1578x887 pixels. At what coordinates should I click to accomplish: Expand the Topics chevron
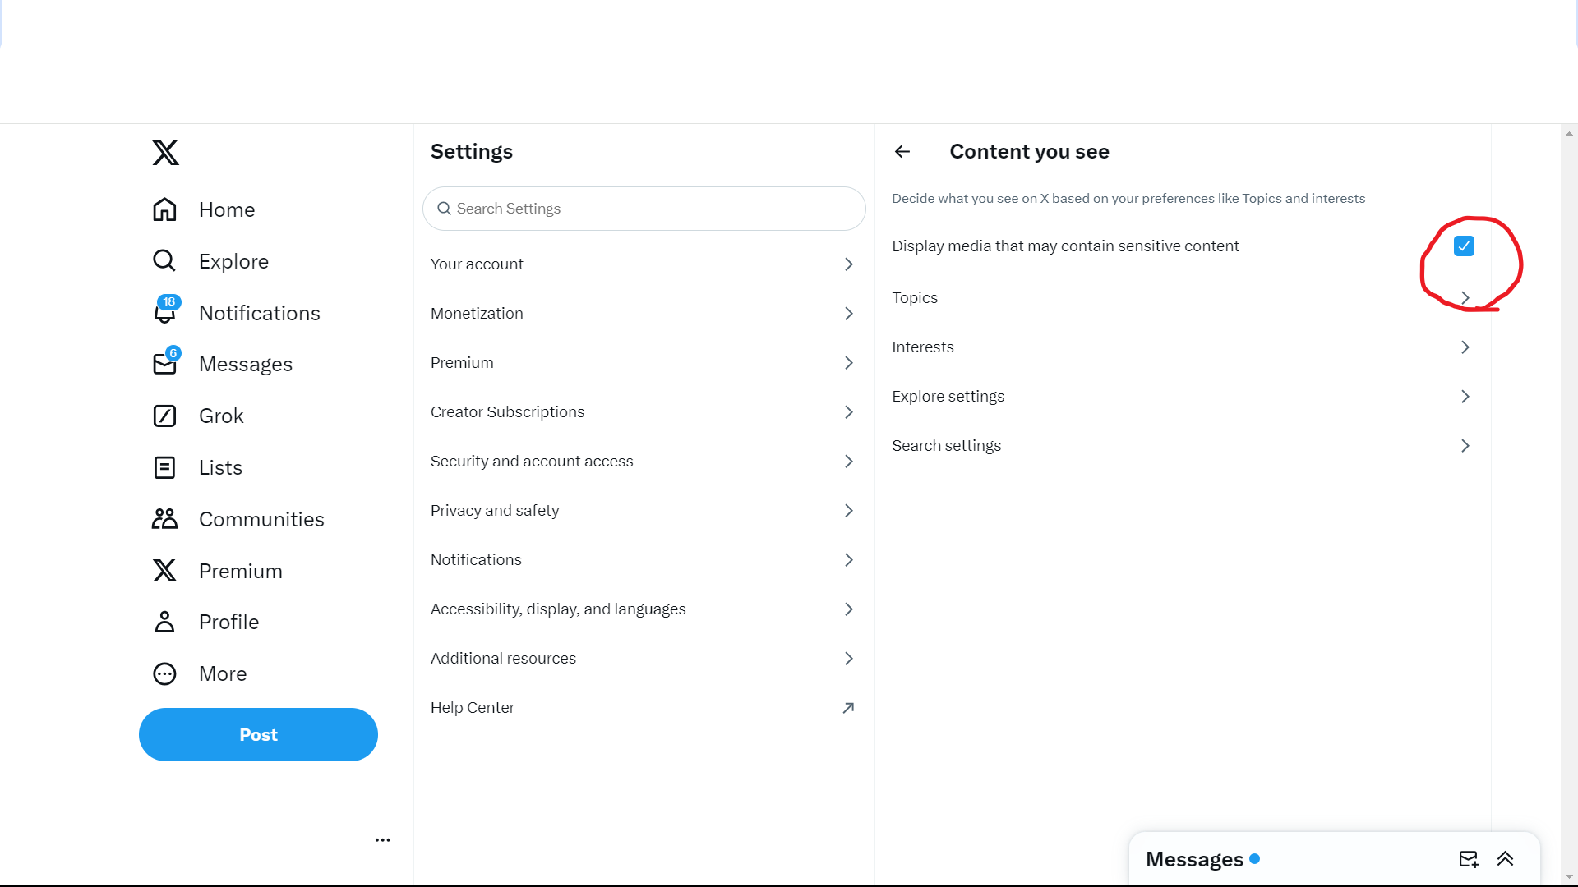pos(1465,297)
